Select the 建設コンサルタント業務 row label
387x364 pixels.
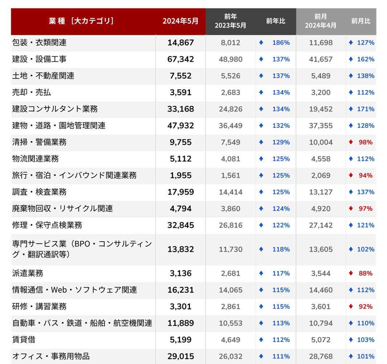tap(55, 109)
